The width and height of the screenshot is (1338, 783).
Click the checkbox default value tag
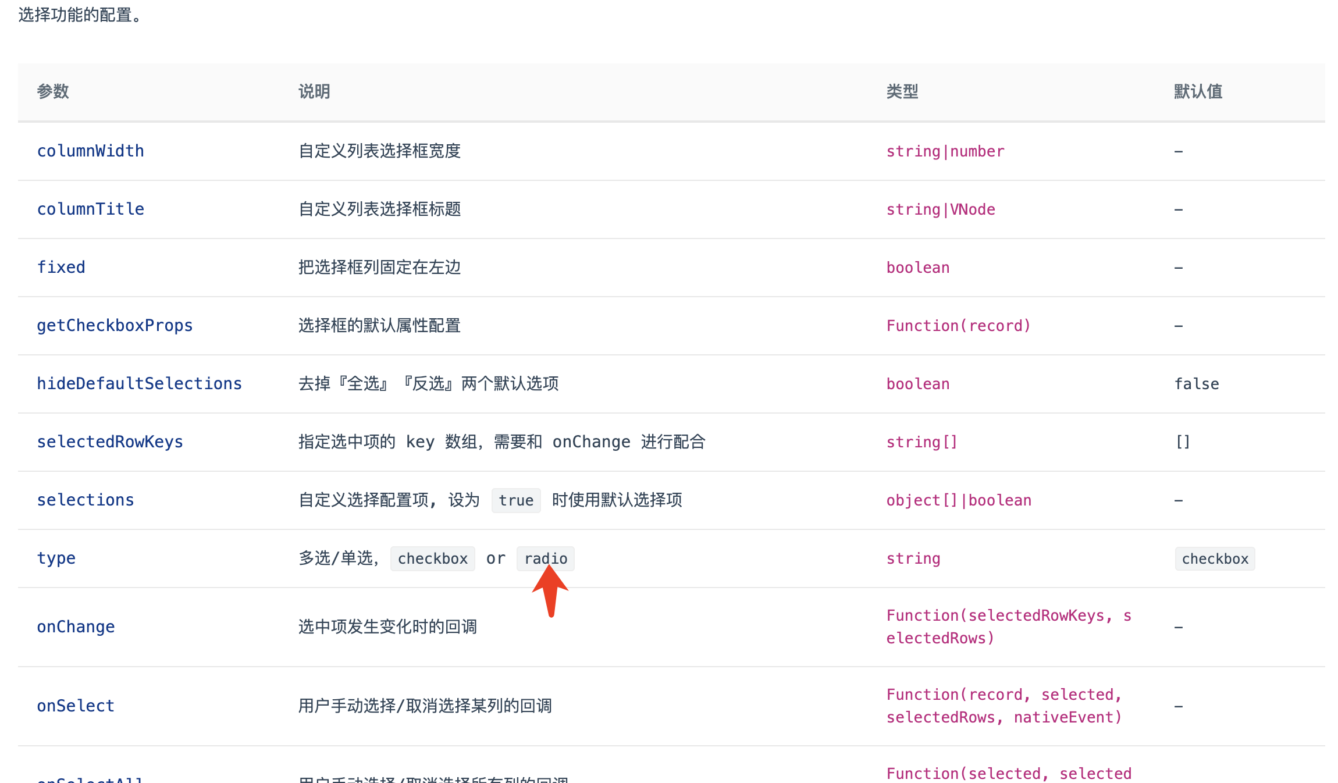coord(1215,558)
